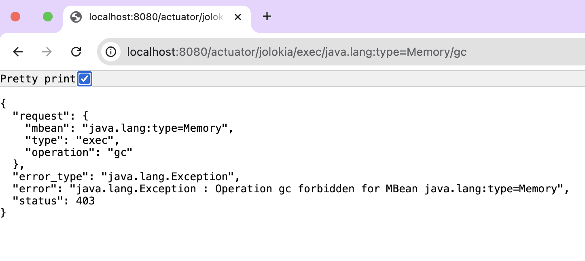Click the "exec" type value
This screenshot has height=261, width=585.
point(101,140)
